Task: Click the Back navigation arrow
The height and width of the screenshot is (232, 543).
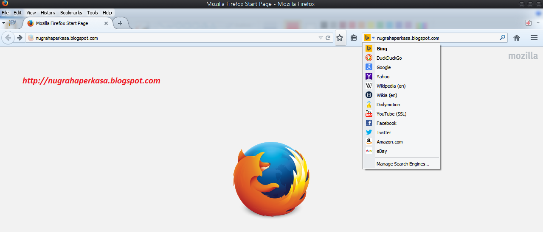Action: [8, 38]
